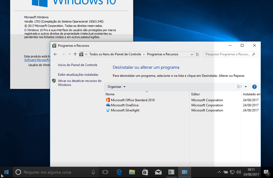Image resolution: width=273 pixels, height=178 pixels.
Task: Open the 'Software Microsoft' link in About Windows
Action: (37, 60)
